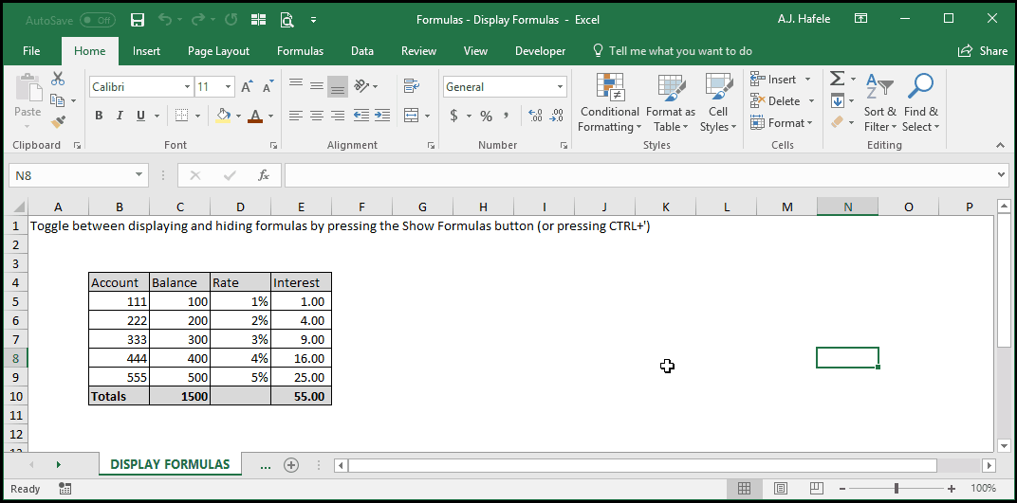
Task: Click the Redo arrow icon
Action: click(199, 20)
